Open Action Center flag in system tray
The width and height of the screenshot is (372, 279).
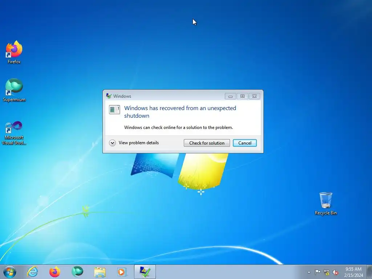(x=318, y=272)
